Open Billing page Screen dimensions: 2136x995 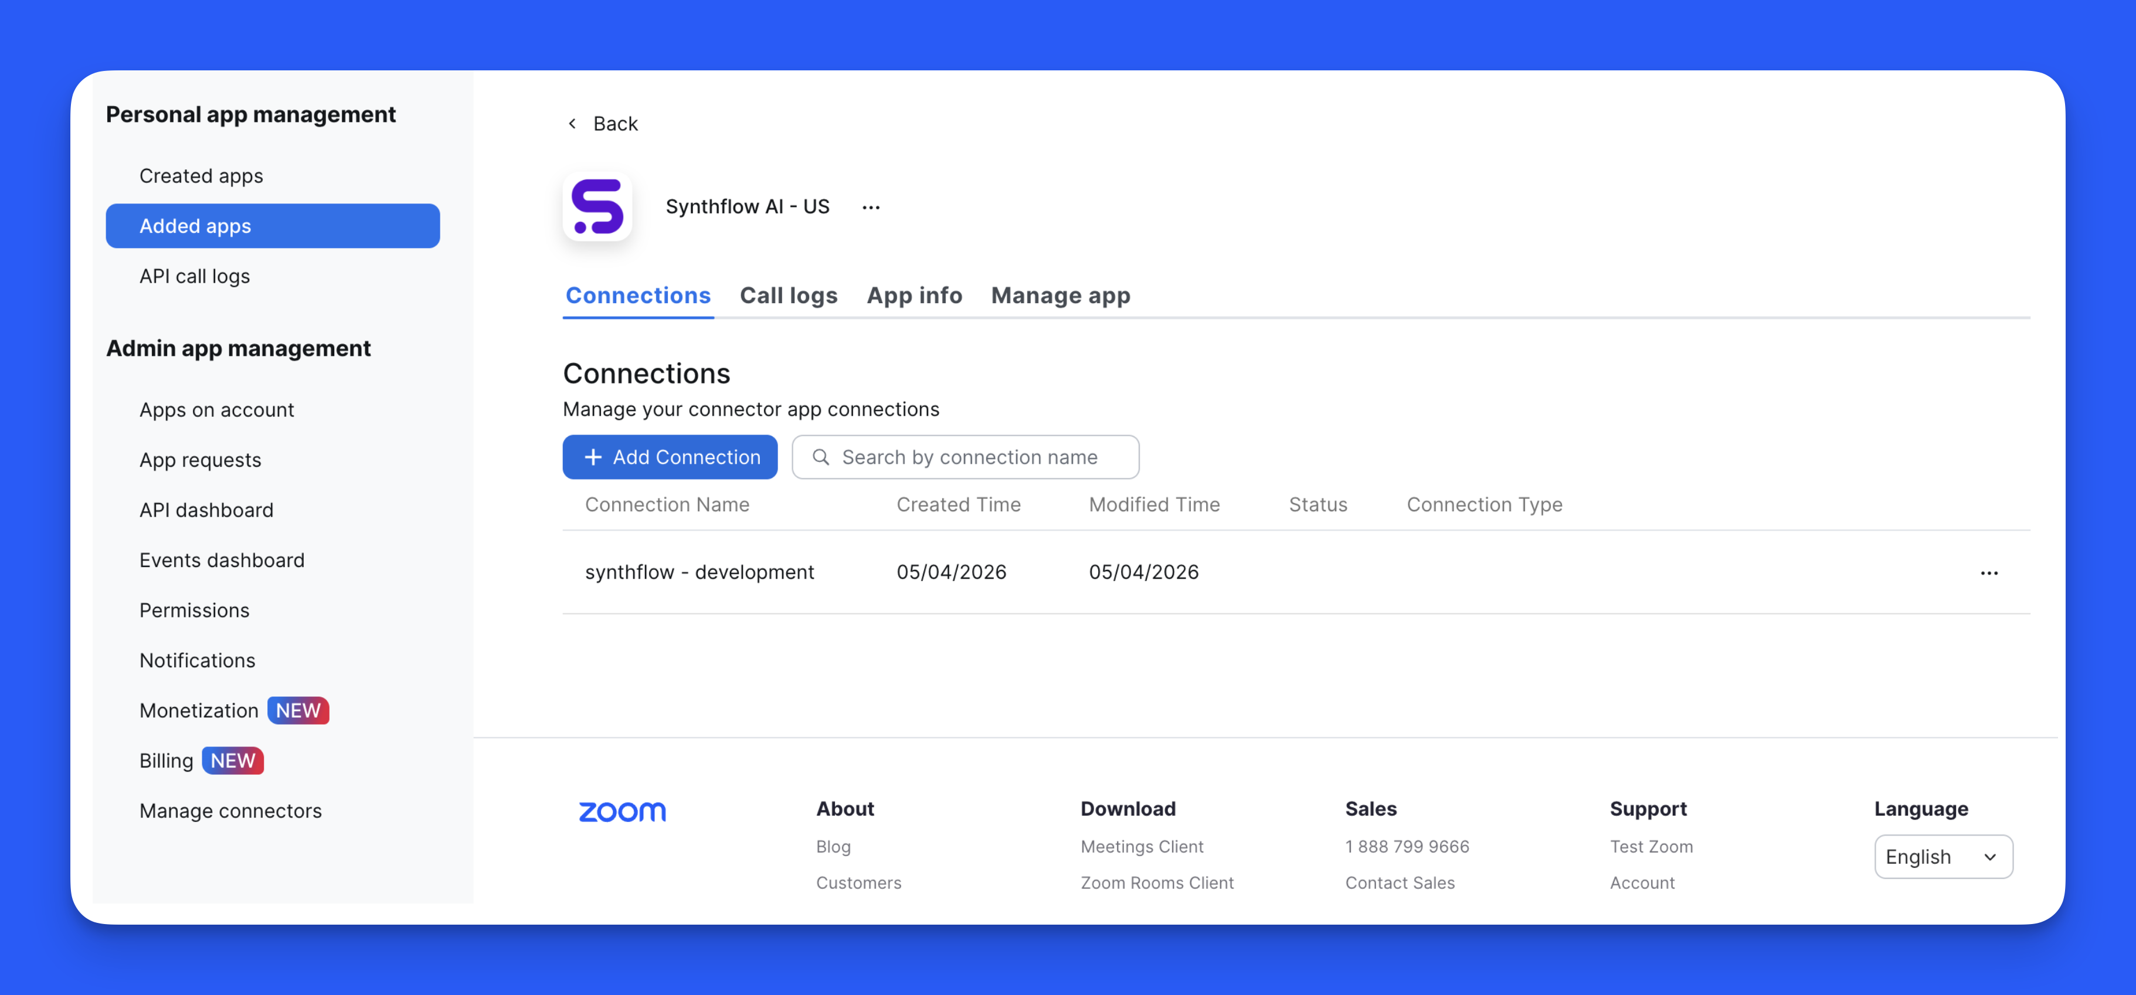166,760
